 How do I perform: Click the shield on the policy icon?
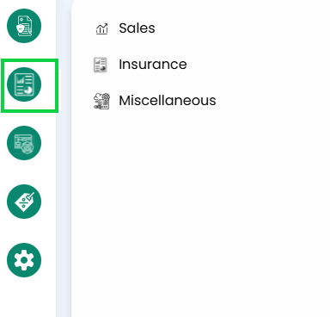coord(20,28)
